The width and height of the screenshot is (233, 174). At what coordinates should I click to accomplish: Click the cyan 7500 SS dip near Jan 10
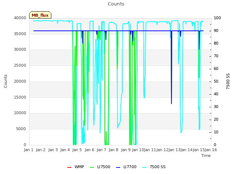(144, 60)
